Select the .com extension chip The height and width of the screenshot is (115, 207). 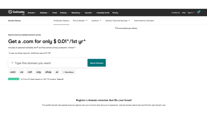click(13, 72)
